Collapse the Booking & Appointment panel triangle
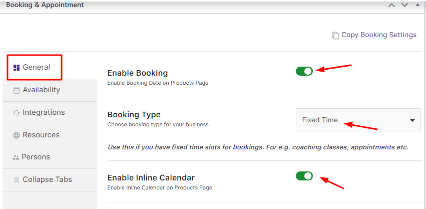 (417, 5)
